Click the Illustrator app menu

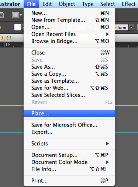[x=10, y=4]
